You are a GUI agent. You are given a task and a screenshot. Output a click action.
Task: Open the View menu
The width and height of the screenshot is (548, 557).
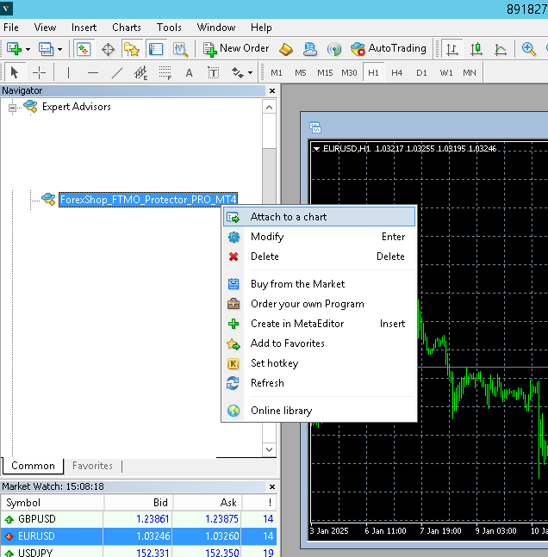click(45, 28)
